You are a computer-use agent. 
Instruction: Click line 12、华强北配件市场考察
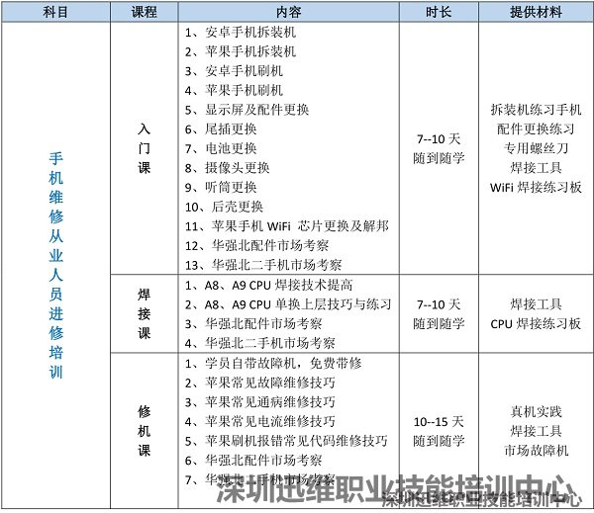click(x=256, y=245)
